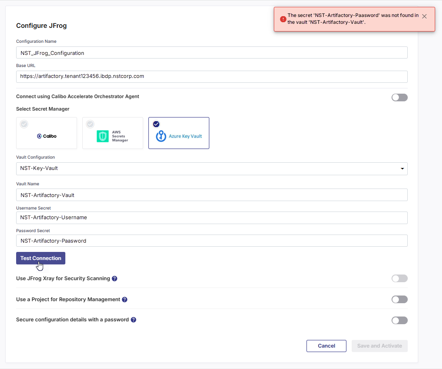Turn on Use a Project for Repository Management
Viewport: 442px width, 369px height.
[399, 299]
